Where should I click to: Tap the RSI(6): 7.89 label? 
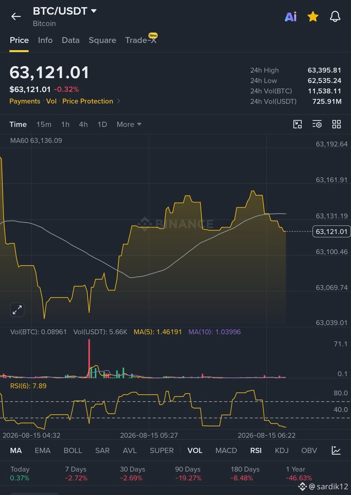tap(28, 386)
